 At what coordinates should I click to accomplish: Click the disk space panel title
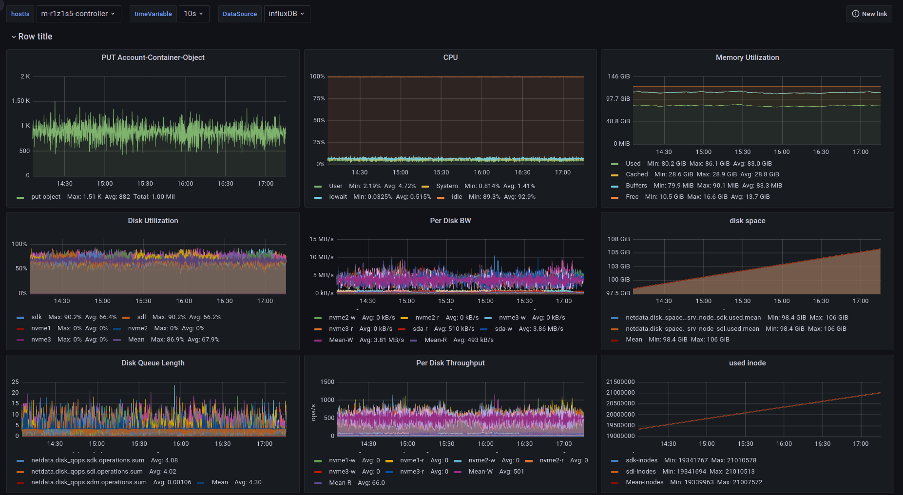coord(747,221)
